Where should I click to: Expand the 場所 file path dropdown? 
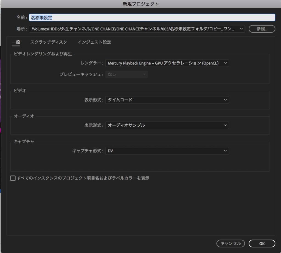coord(137,29)
